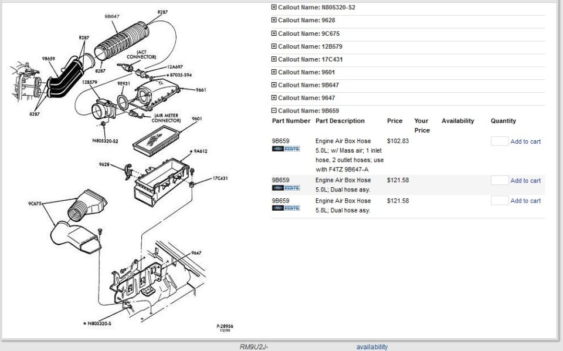Collapse the Callout Name: 9B659 section

pos(274,111)
